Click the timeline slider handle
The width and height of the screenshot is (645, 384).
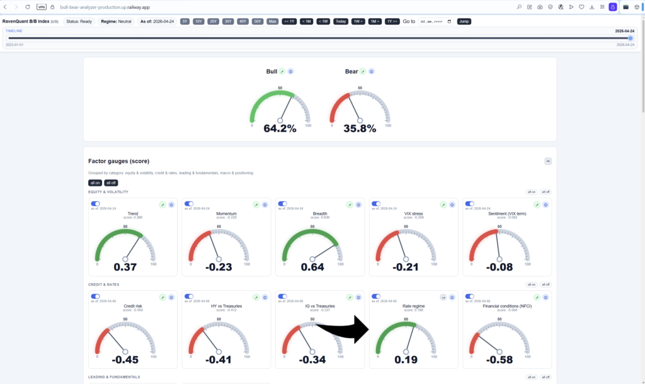click(631, 38)
